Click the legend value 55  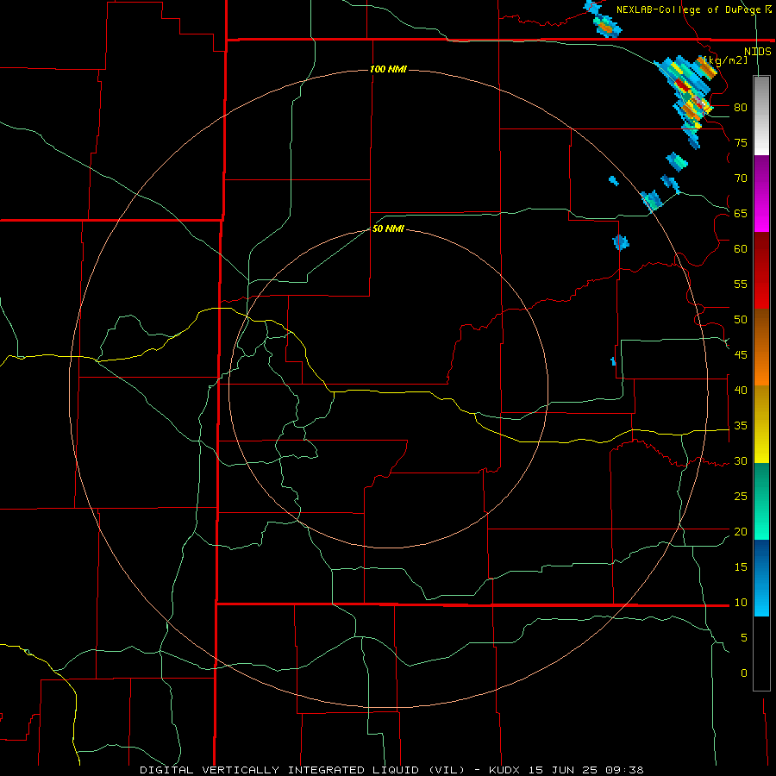tap(741, 284)
